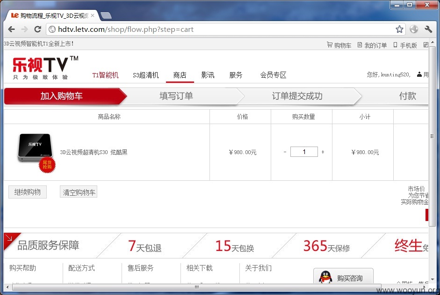Increase quantity with plus button
The image size is (440, 295).
(x=323, y=152)
